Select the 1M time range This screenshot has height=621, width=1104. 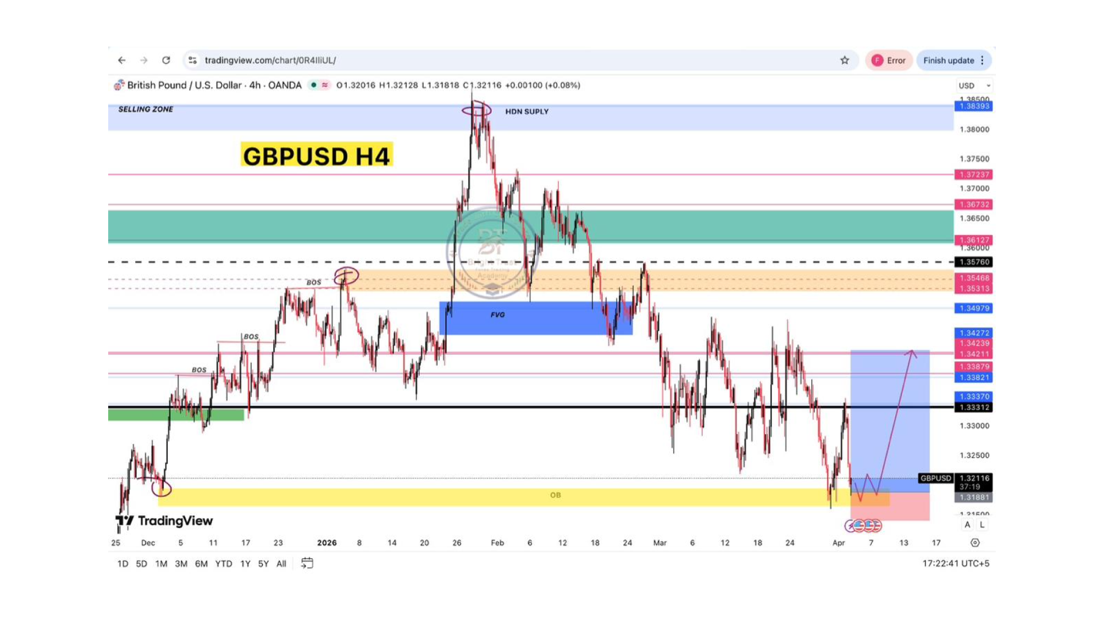pos(161,563)
